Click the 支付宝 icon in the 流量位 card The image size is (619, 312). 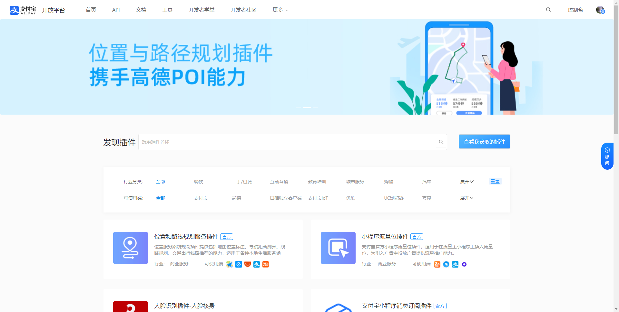(x=455, y=264)
